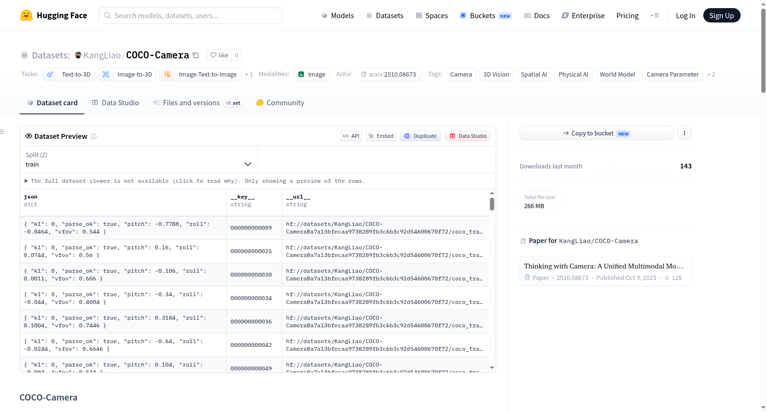Open Data Studio from preview header
767x412 pixels.
pyautogui.click(x=468, y=136)
